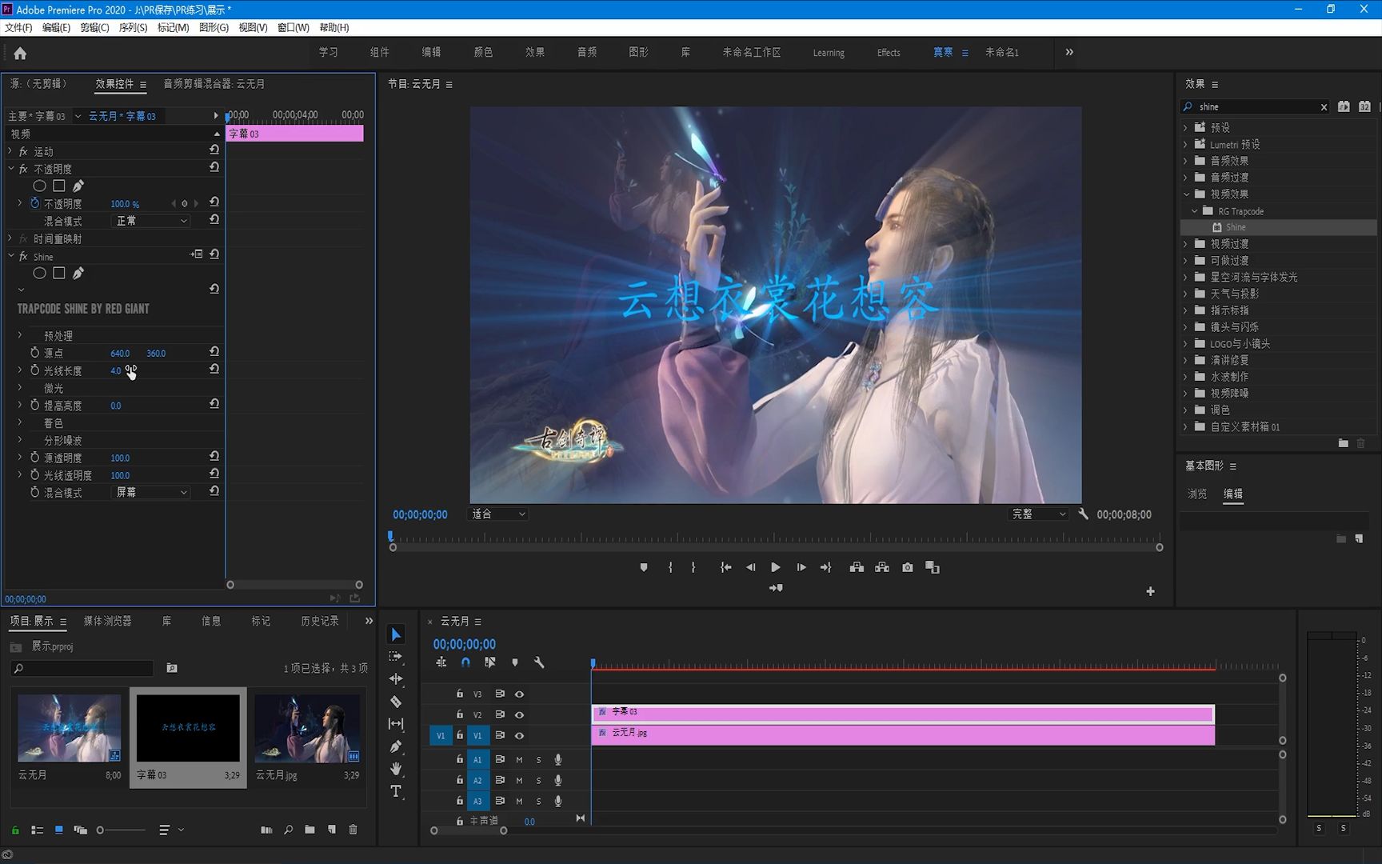Toggle opacity animation stopwatch

pos(34,203)
